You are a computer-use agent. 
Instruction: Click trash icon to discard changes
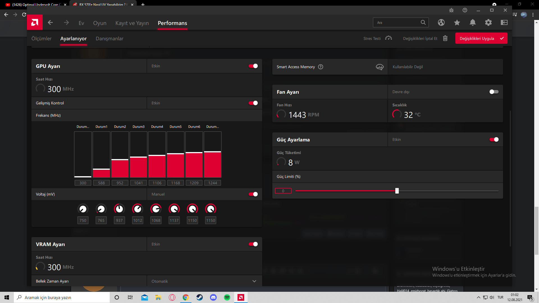445,38
